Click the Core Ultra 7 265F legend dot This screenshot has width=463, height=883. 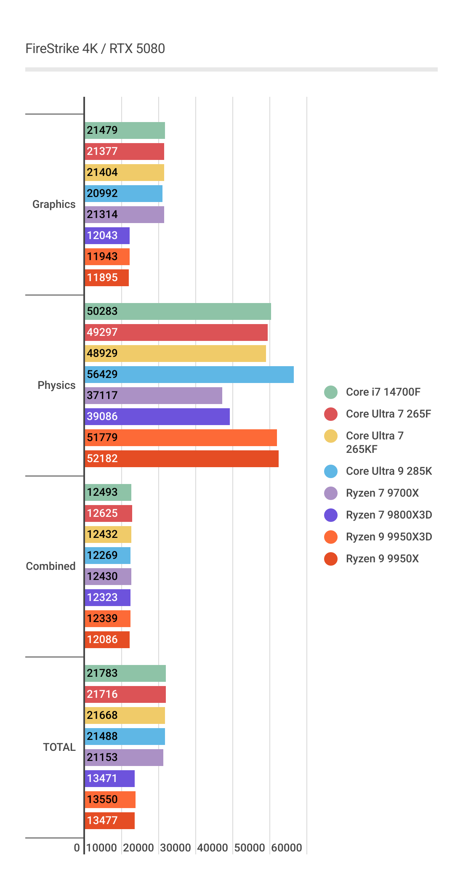pos(331,414)
